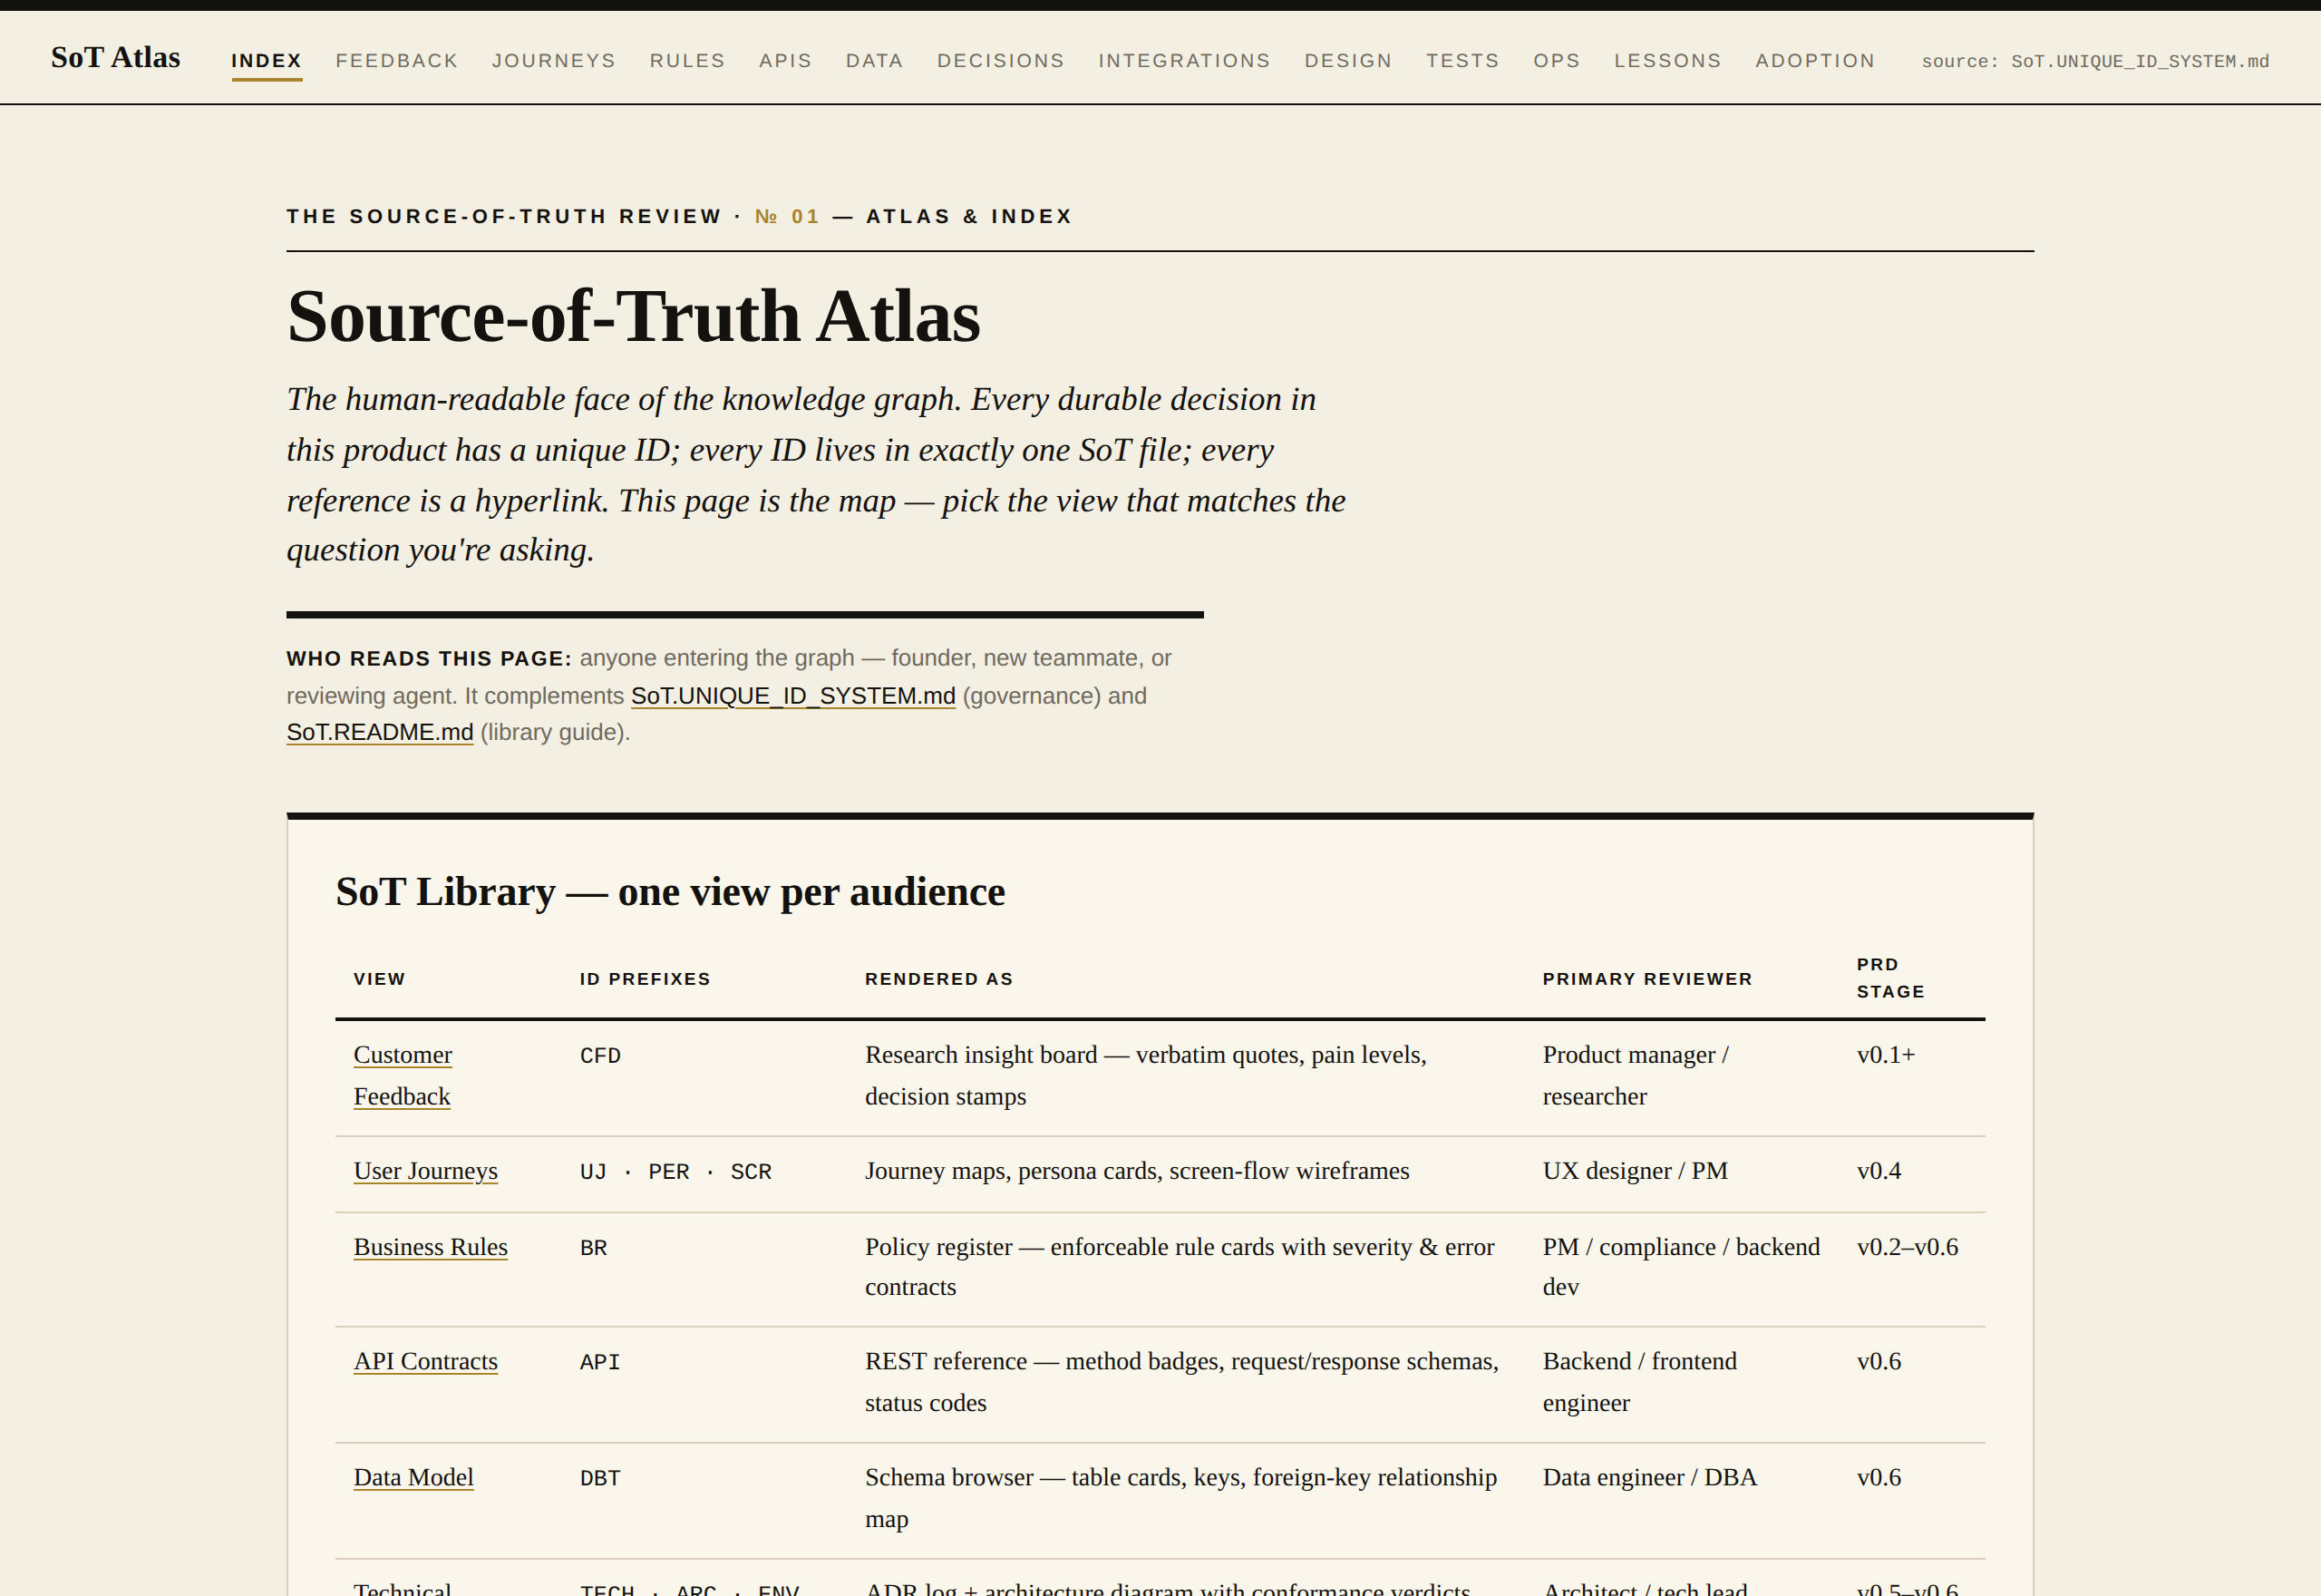Switch to the TESTS nav item
Screen dimensions: 2321x1596
[x=1462, y=61]
